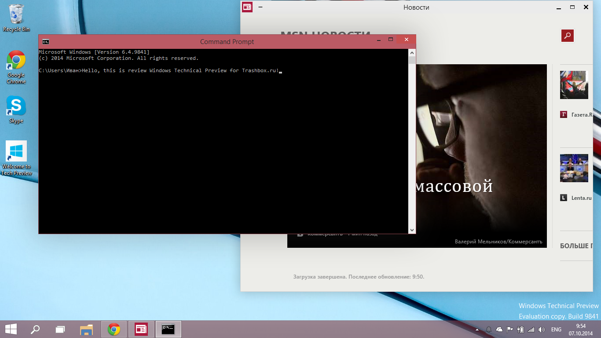601x338 pixels.
Task: Expand hidden system tray icons arrow
Action: point(477,329)
